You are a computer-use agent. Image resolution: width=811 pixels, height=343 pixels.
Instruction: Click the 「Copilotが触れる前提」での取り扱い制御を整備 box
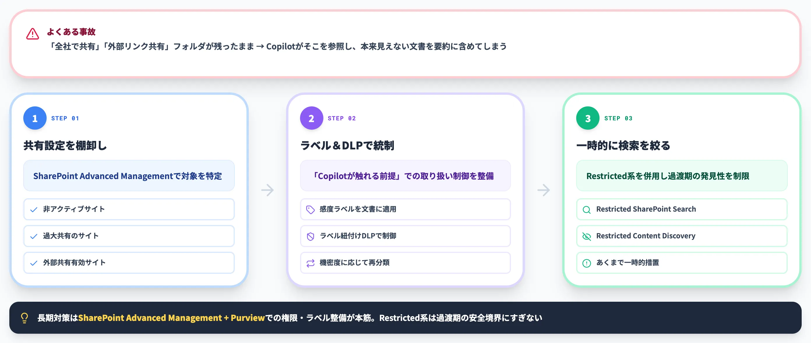[x=405, y=176]
